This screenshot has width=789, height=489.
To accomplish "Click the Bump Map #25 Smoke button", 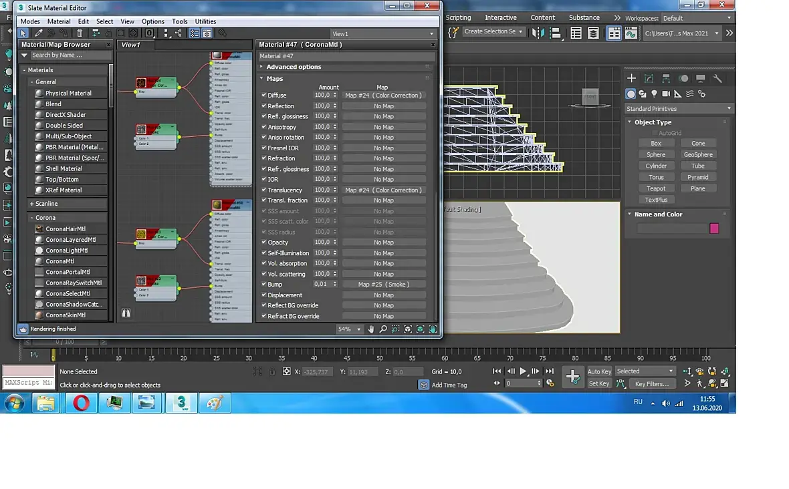I will point(384,285).
